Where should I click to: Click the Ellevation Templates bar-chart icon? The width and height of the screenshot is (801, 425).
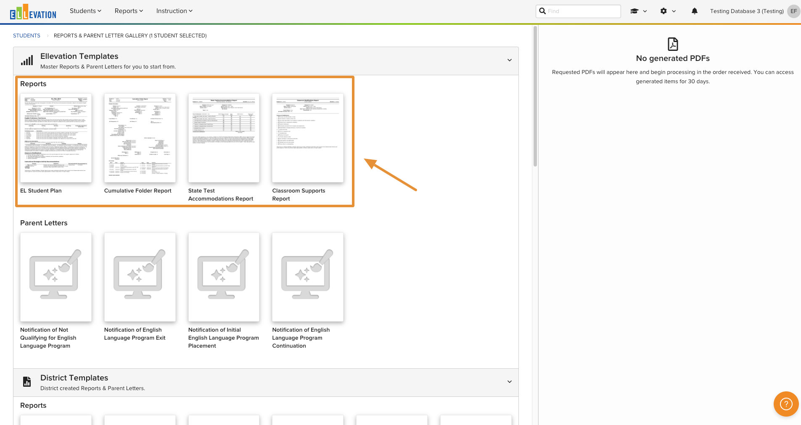click(x=27, y=61)
